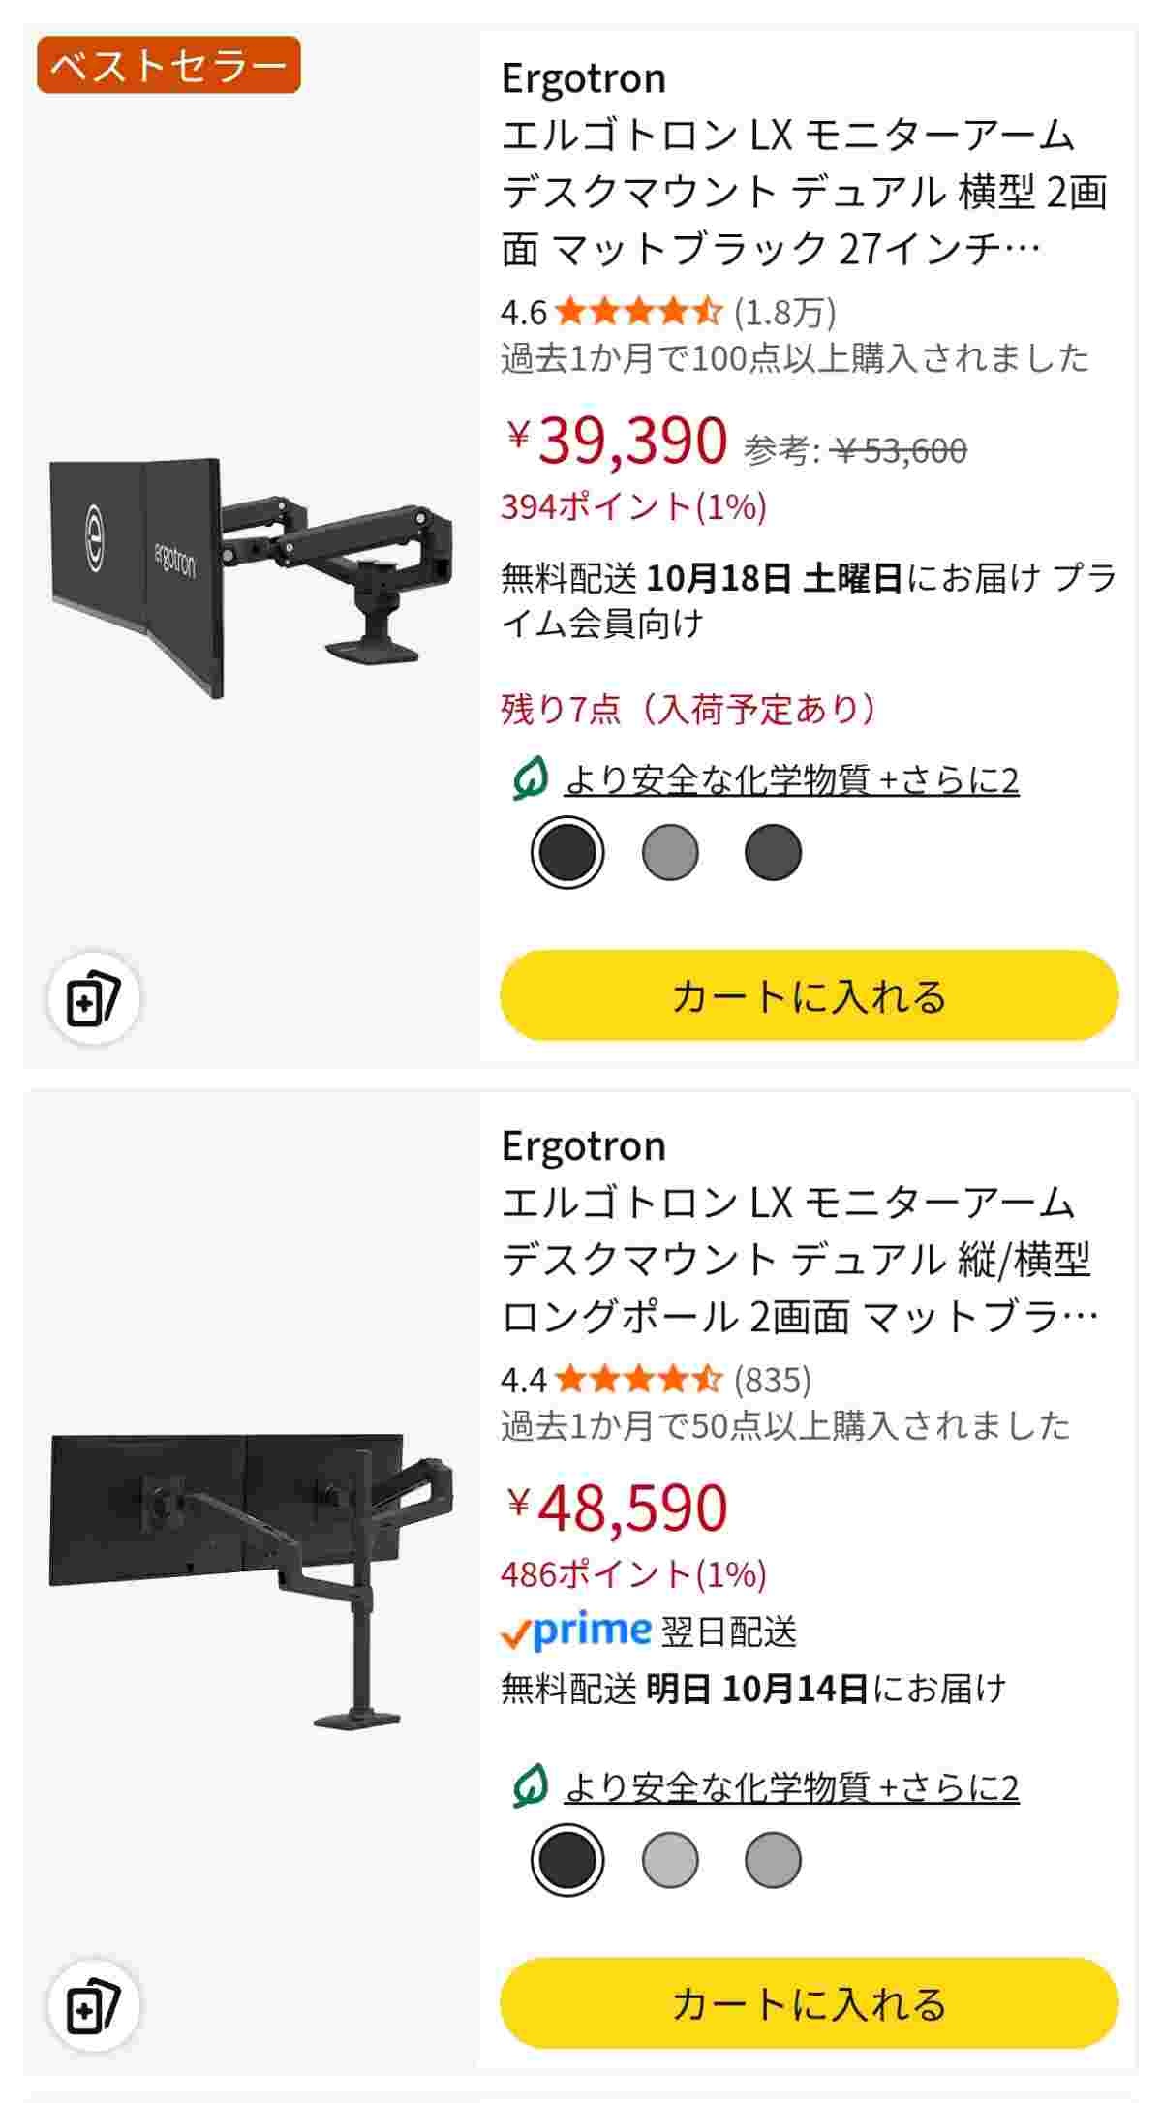Click the green leaf icon on the second listing

(x=530, y=1786)
